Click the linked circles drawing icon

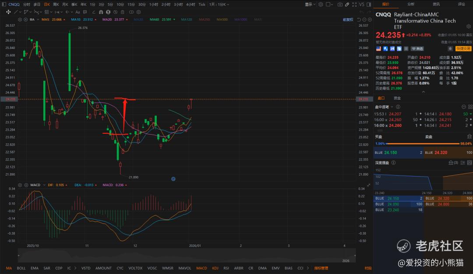[x=131, y=12]
